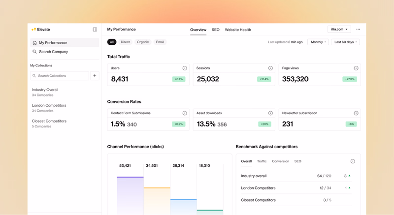The height and width of the screenshot is (215, 394).
Task: Open the Industry Overall collection
Action: 45,92
